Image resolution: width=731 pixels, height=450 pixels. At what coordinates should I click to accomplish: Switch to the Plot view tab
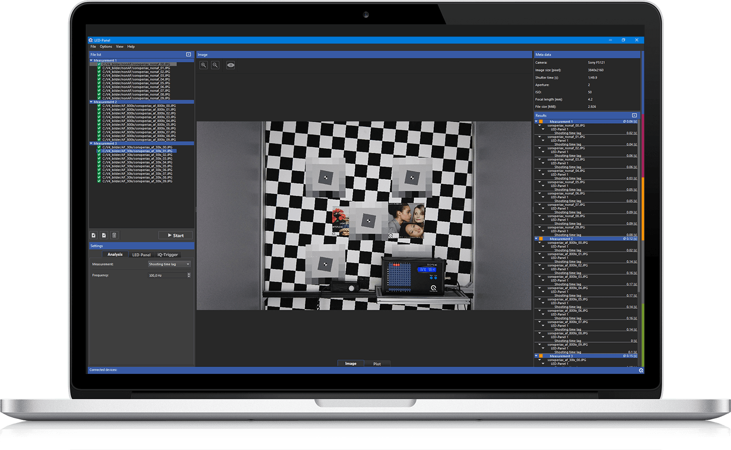click(x=377, y=364)
